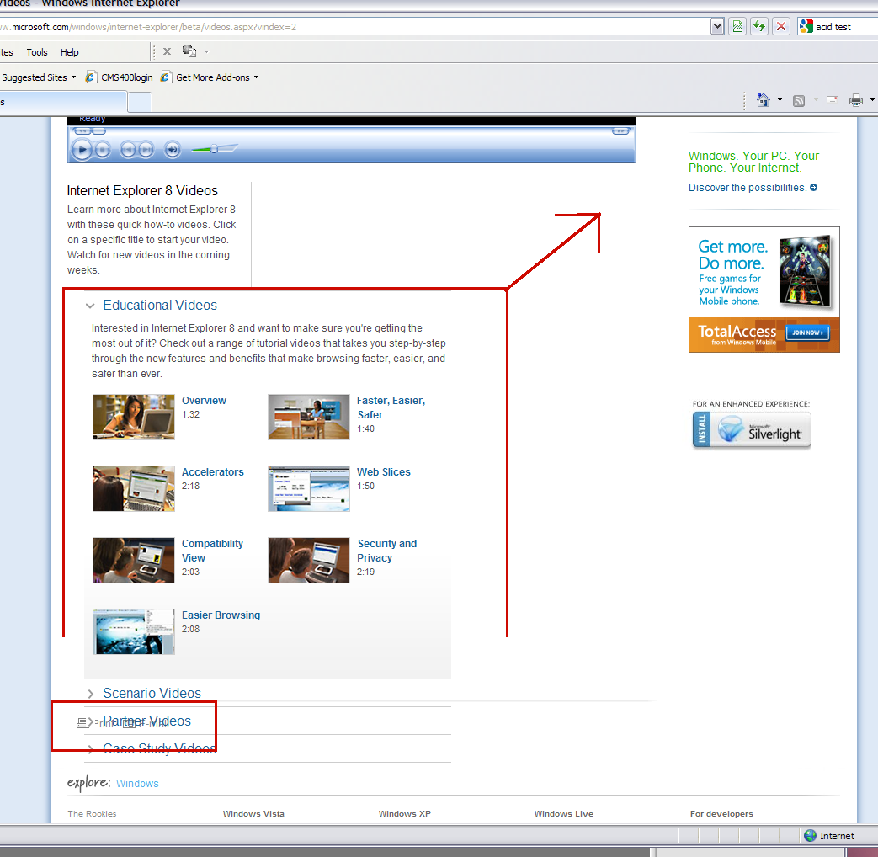Click the toolbar icon next to the gray X
The image size is (878, 857).
pyautogui.click(x=189, y=51)
